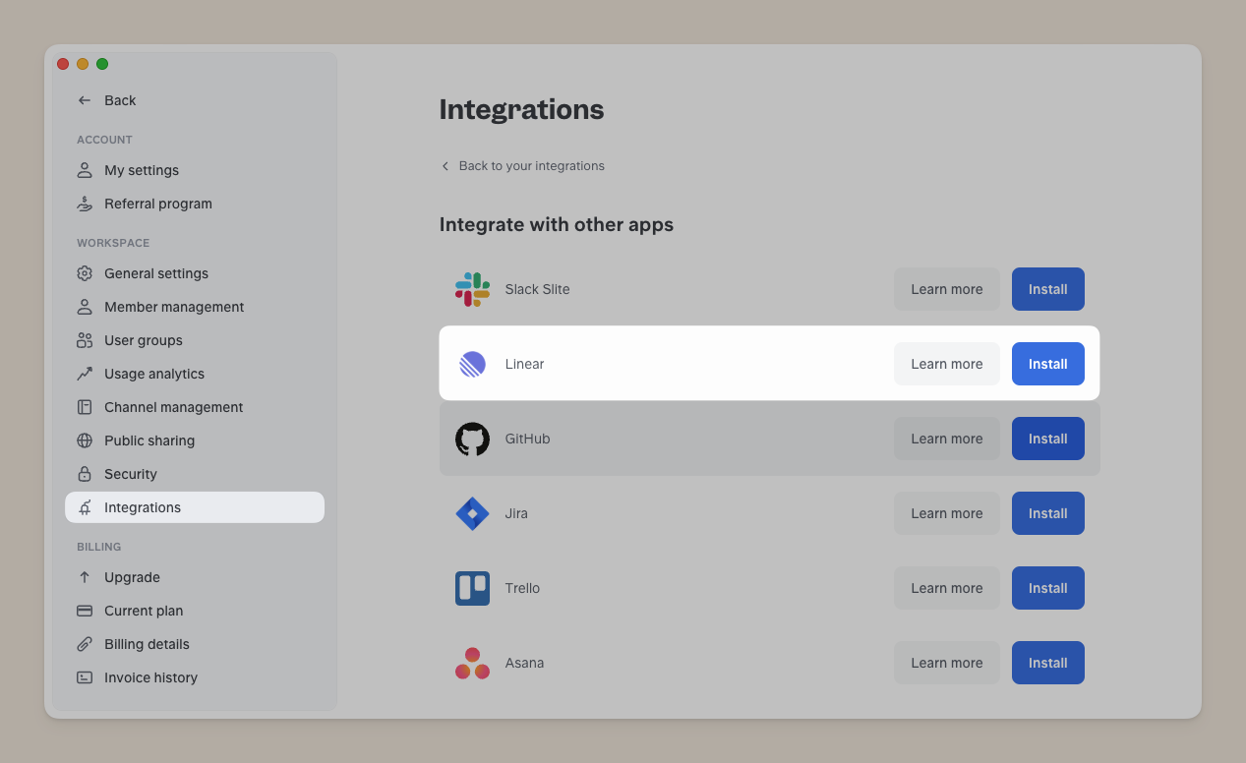The height and width of the screenshot is (763, 1246).
Task: Install the Jira integration
Action: [1048, 513]
